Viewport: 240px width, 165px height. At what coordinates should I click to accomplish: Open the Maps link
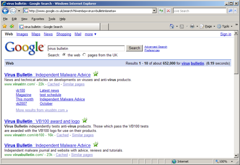(x=36, y=34)
